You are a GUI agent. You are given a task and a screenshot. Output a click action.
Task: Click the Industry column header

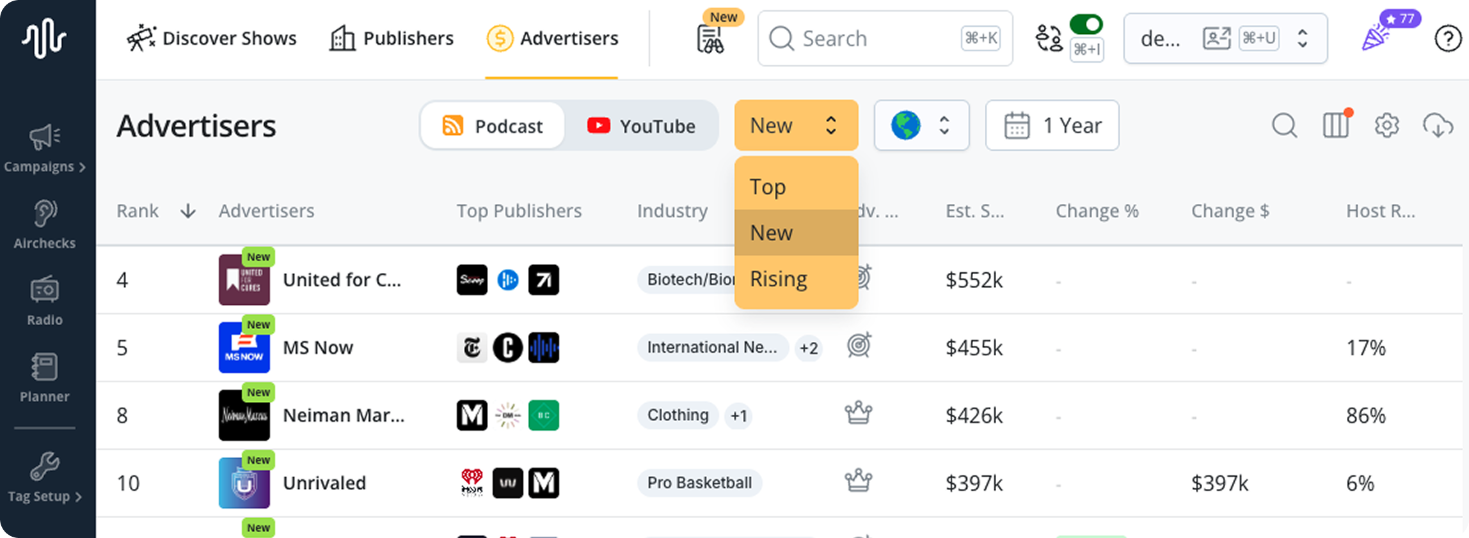(x=672, y=211)
